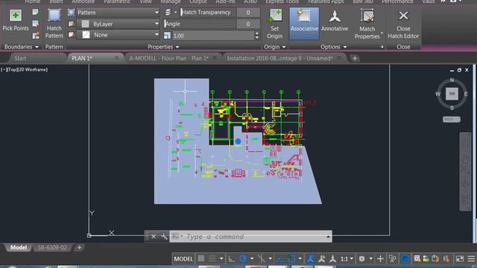
Task: Click the hatch color icon beside ByLayer
Action: point(72,24)
